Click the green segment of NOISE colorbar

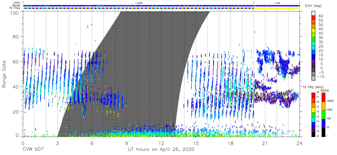click(323, 115)
